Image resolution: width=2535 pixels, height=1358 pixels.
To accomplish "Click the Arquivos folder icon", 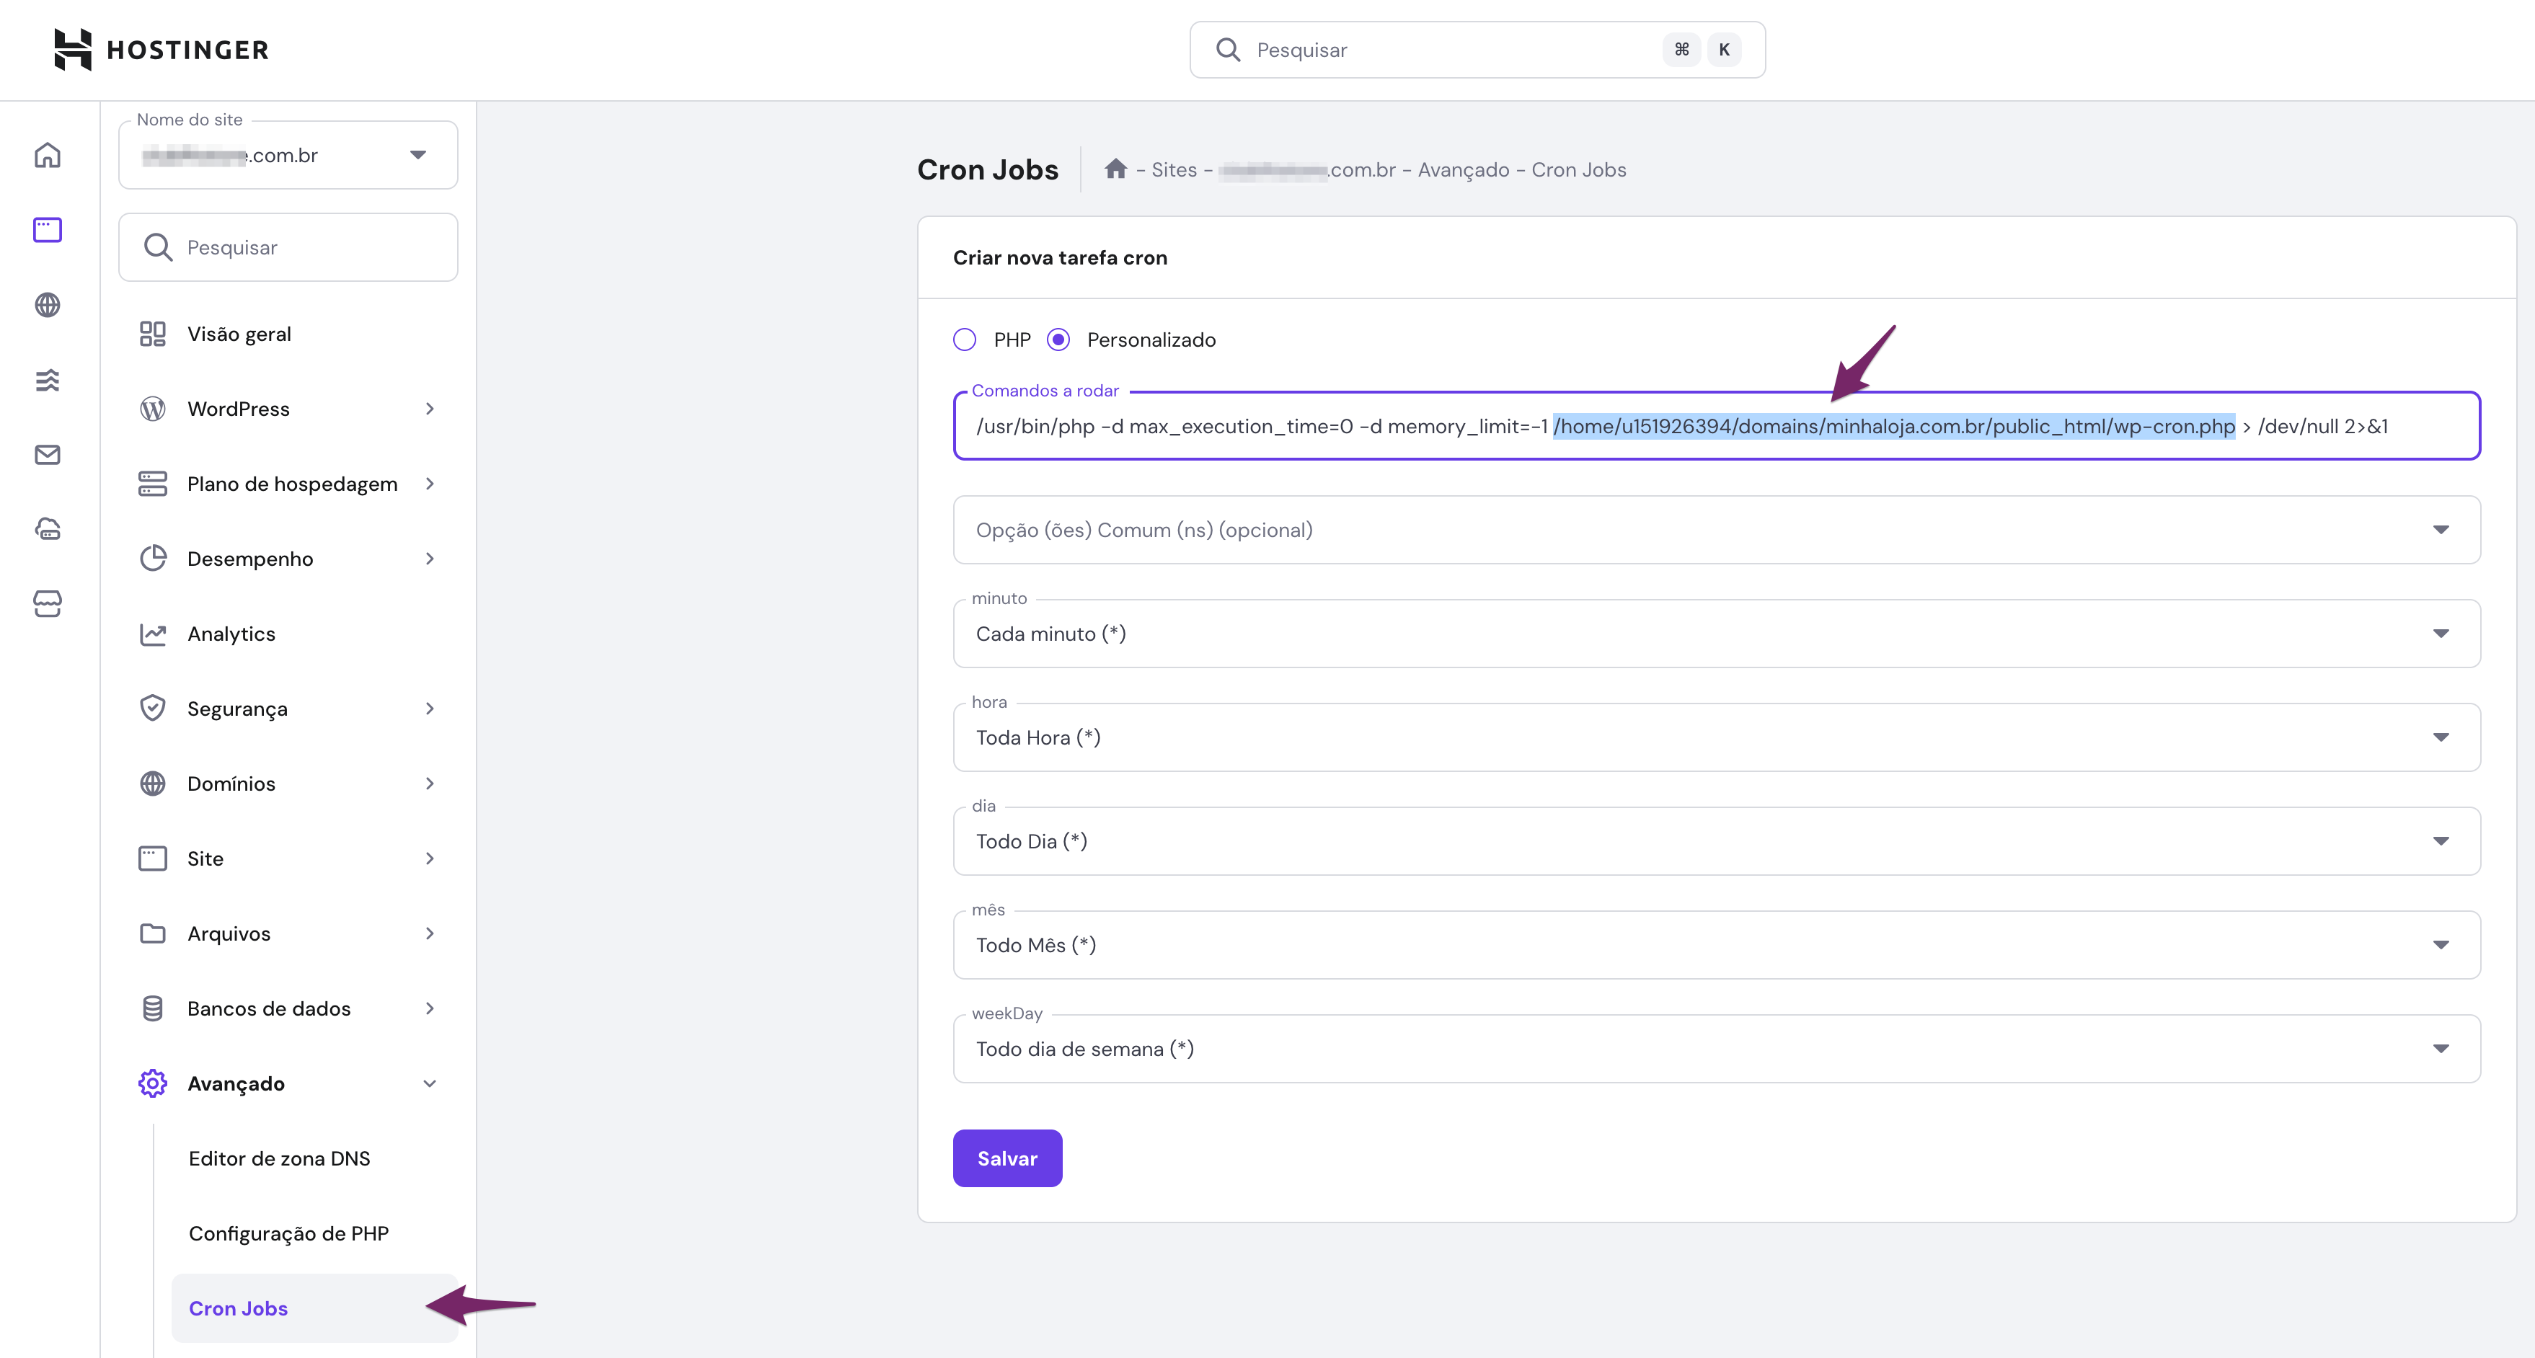I will click(x=153, y=933).
